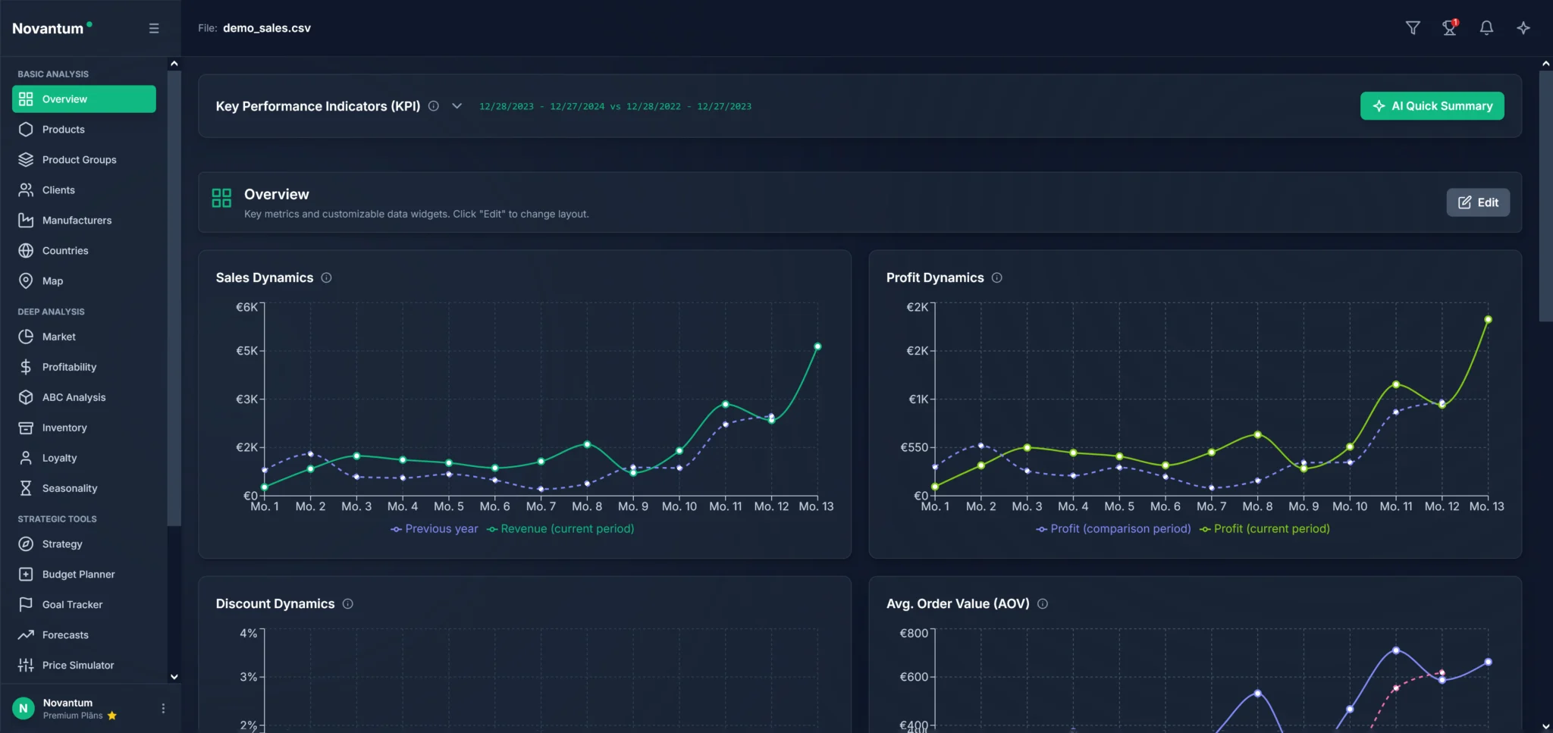Open the Price Simulator tool
This screenshot has width=1553, height=733.
(77, 664)
